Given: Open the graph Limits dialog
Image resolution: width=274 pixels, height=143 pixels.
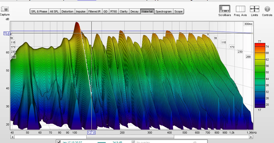Looking at the screenshot, I should 254,9.
